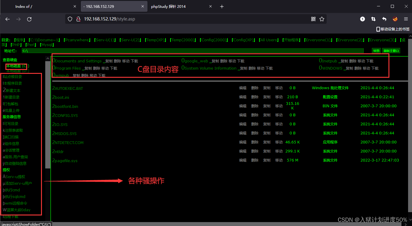Open 执行cmd in sidebar

[11, 190]
